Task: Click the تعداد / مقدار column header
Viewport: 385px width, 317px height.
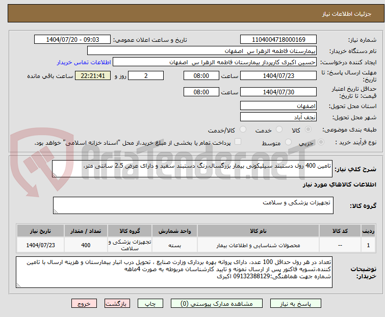Action: click(86, 231)
